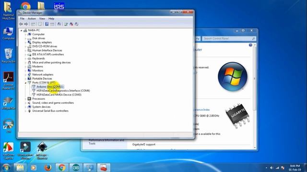Click the Control Panel help question icon
The width and height of the screenshot is (307, 172).
[250, 45]
